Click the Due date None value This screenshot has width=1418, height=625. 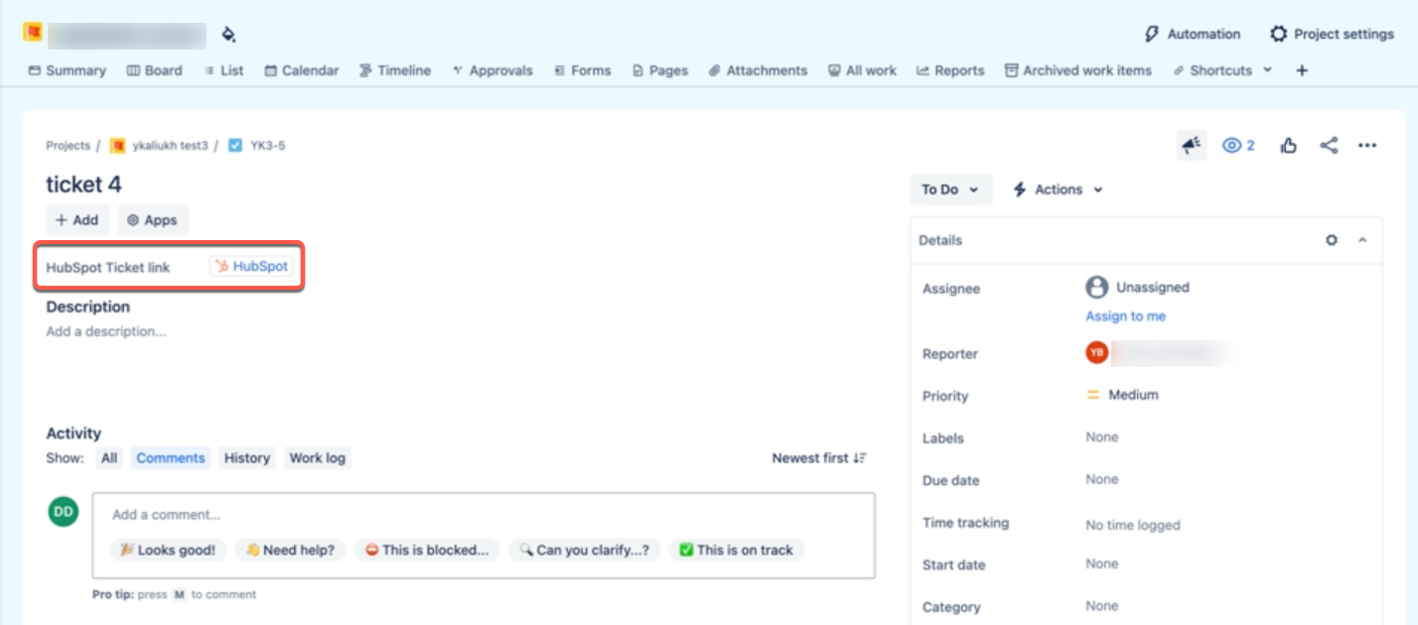point(1102,479)
